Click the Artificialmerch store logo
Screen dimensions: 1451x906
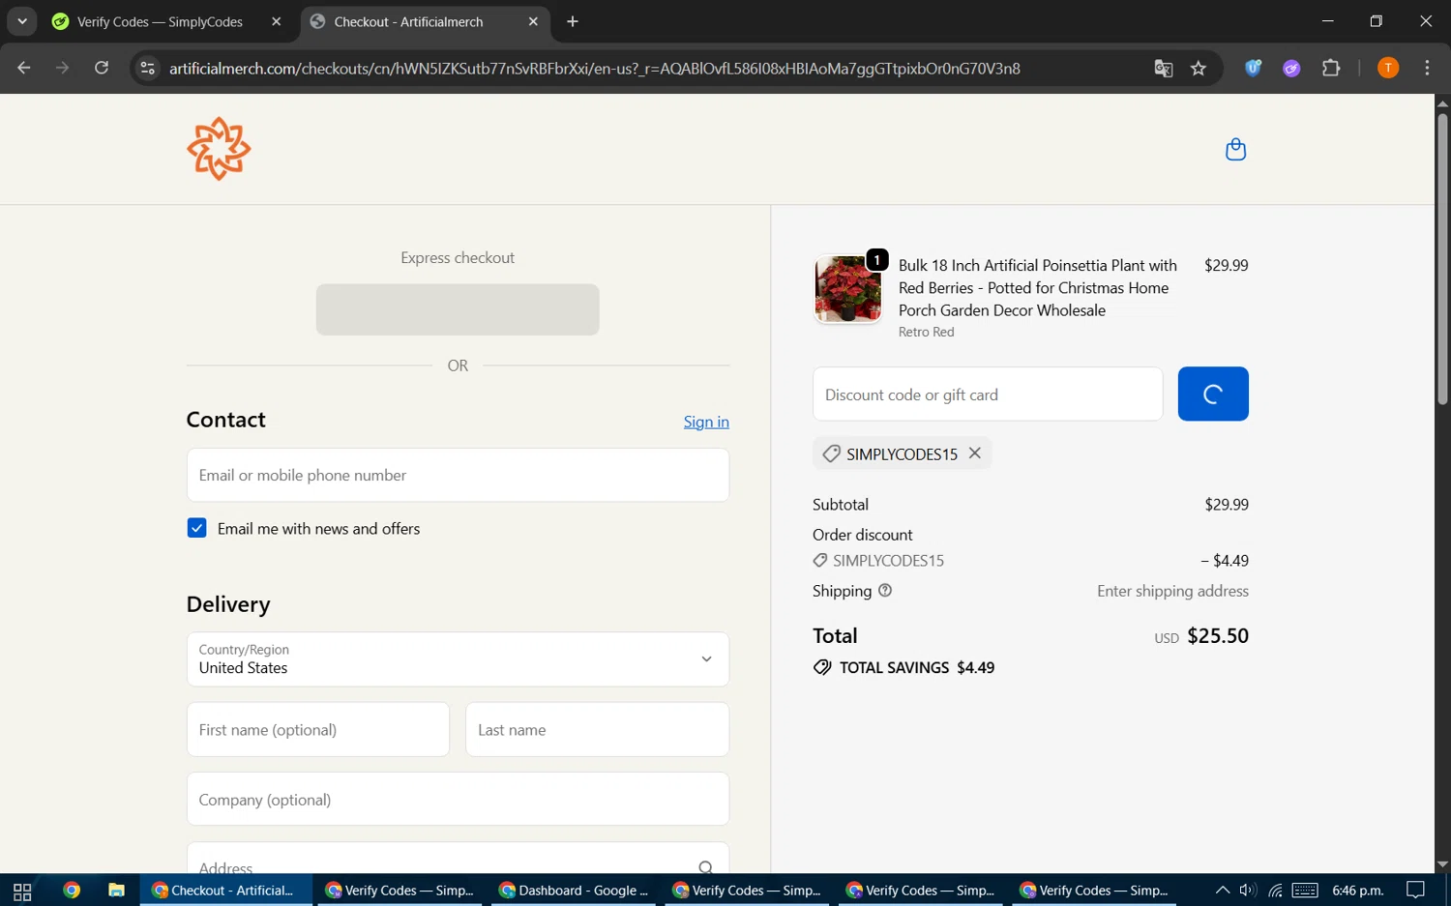tap(219, 149)
